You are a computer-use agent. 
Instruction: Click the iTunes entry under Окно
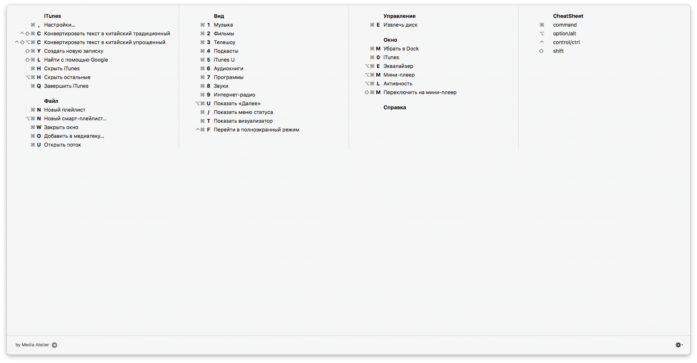click(391, 58)
